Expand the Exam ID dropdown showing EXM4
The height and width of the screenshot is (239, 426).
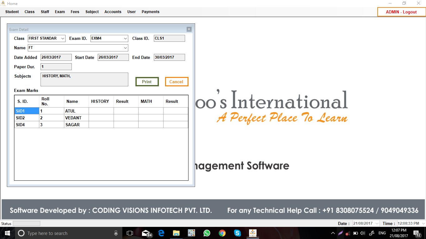point(125,38)
